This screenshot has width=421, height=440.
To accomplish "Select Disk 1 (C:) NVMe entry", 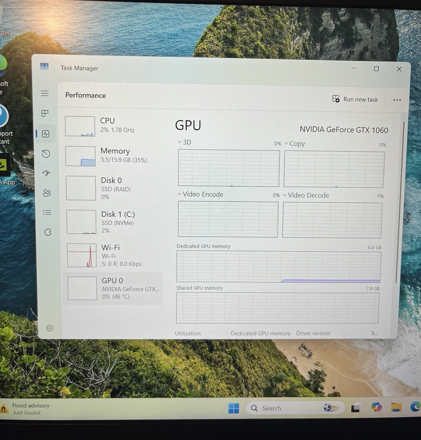I will [113, 222].
